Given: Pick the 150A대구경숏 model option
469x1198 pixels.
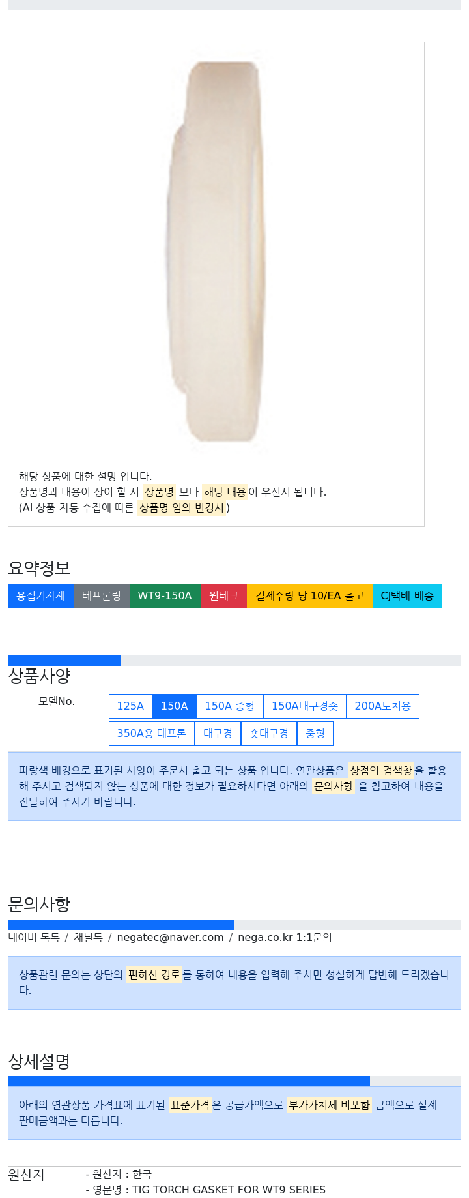Looking at the screenshot, I should point(304,706).
